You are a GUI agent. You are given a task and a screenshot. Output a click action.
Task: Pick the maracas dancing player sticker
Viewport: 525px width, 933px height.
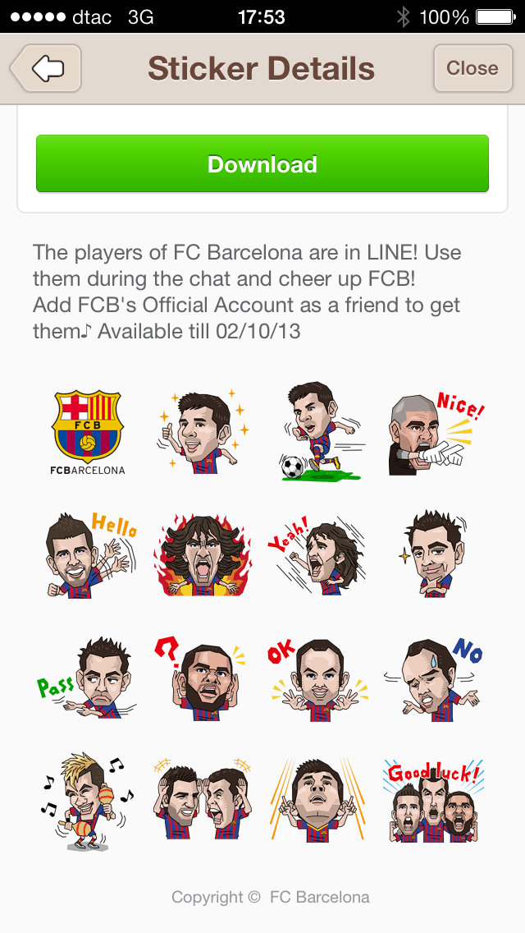pyautogui.click(x=87, y=801)
